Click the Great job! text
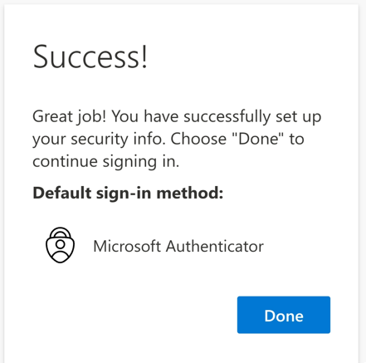The height and width of the screenshot is (363, 366). pyautogui.click(x=69, y=116)
